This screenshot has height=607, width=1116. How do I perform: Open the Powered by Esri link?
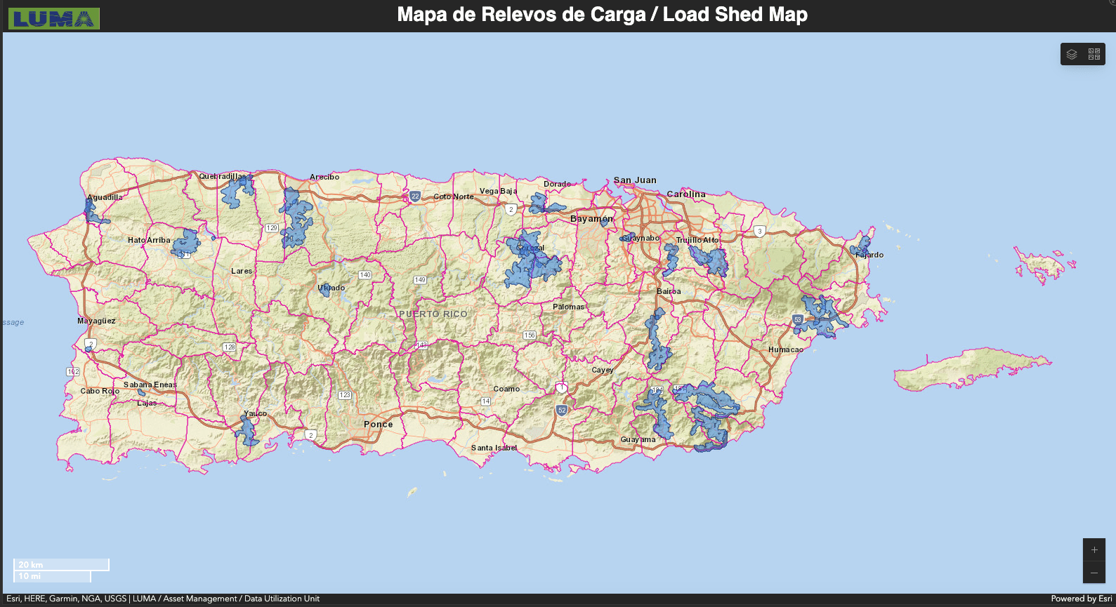(x=1081, y=599)
